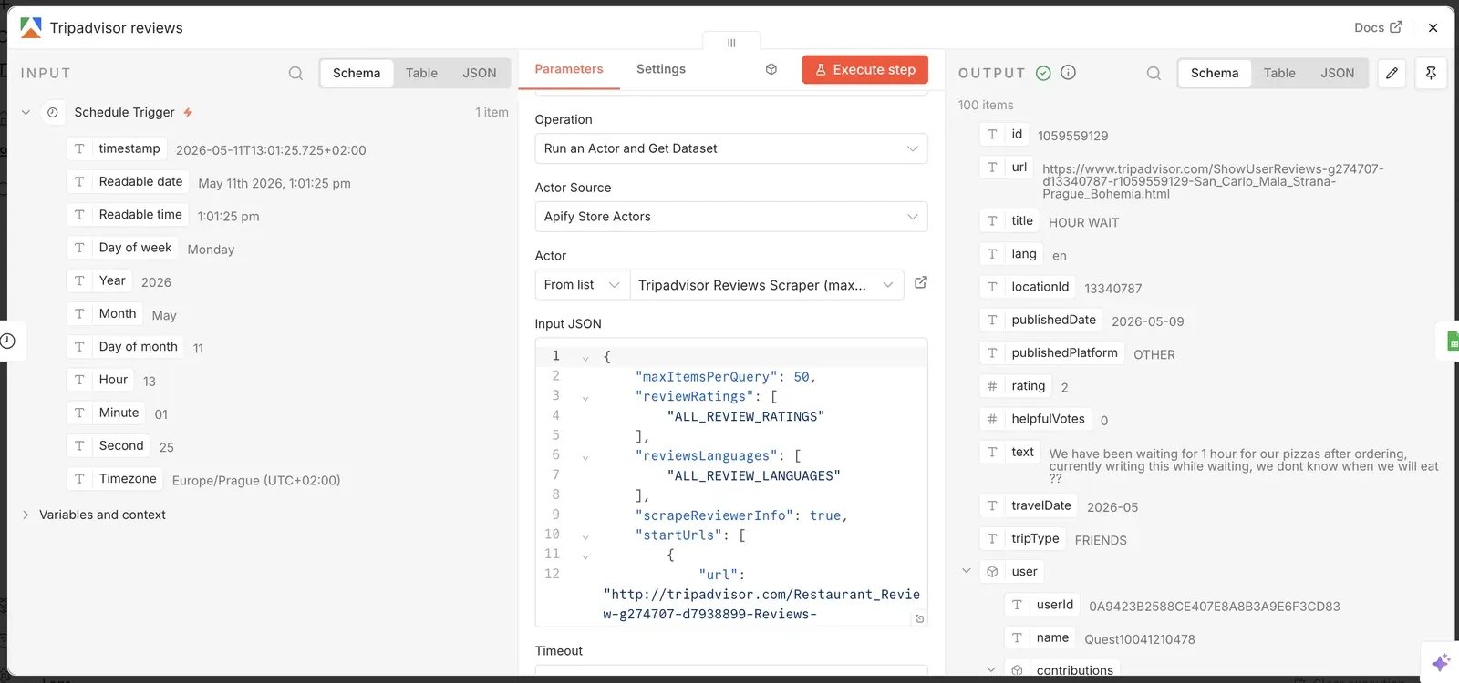
Task: Search the OUTPUT panel data
Action: pos(1154,73)
